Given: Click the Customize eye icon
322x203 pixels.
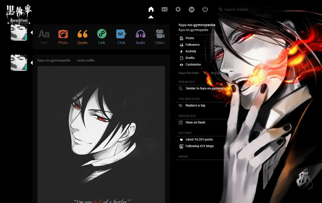Looking at the screenshot, I should tap(182, 65).
